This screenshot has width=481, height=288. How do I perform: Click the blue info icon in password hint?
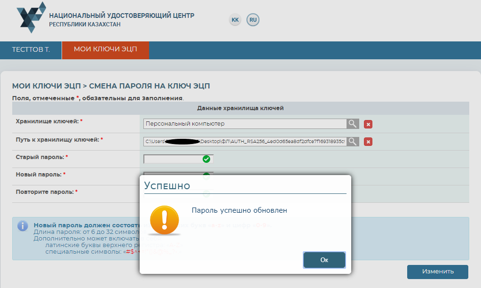(23, 226)
